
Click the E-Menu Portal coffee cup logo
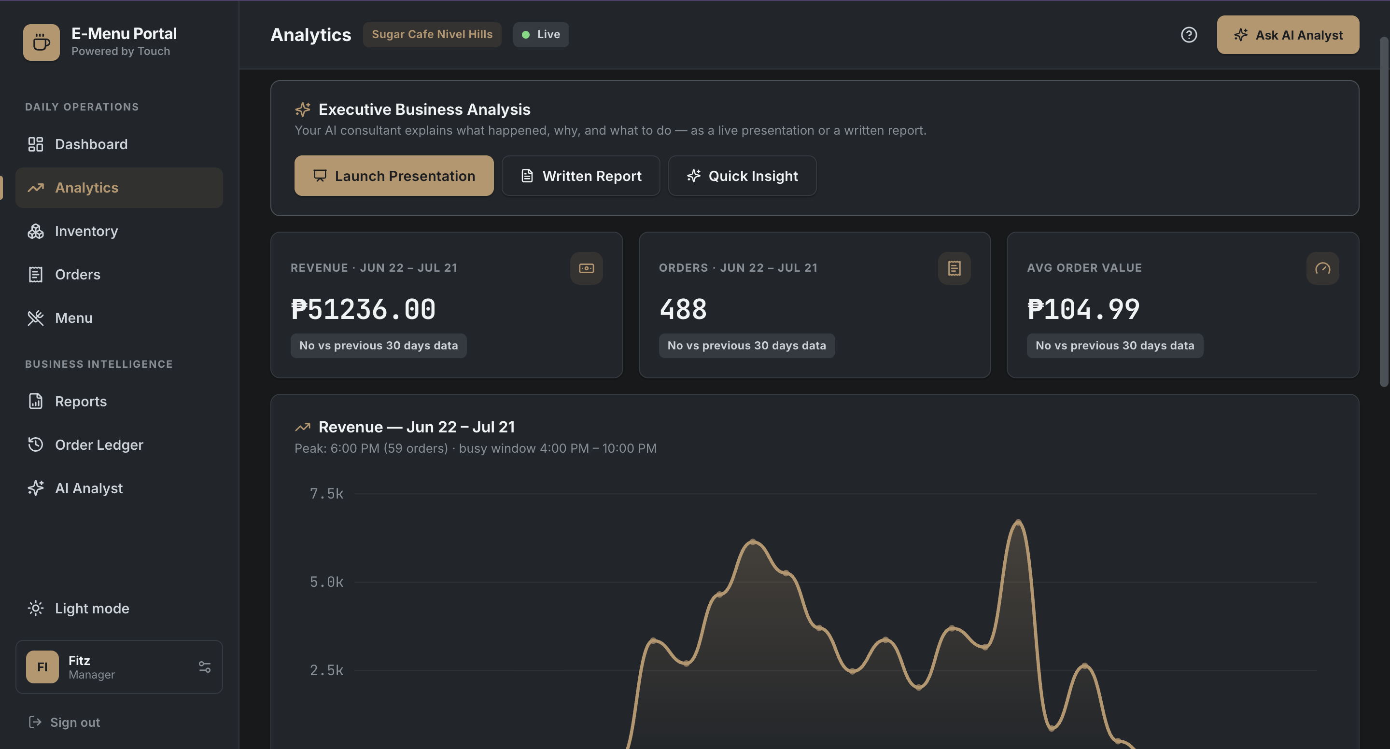[x=42, y=42]
